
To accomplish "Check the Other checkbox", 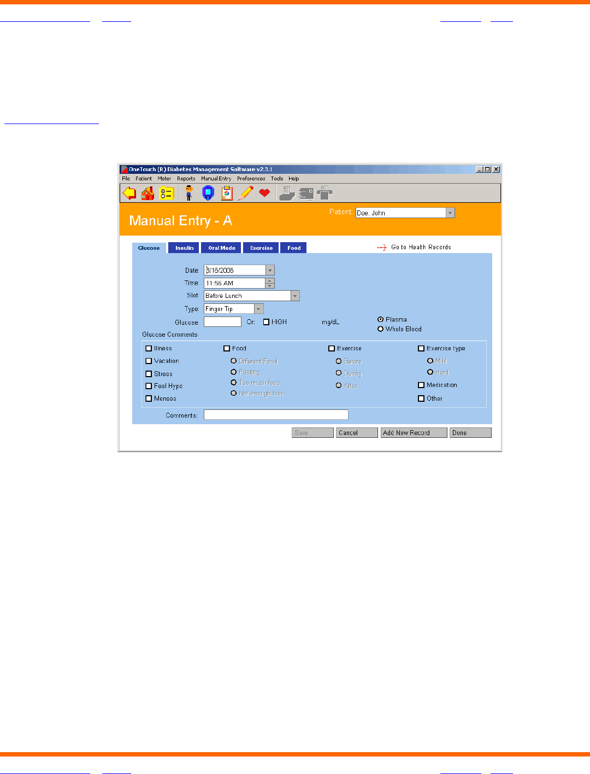I will click(x=421, y=398).
